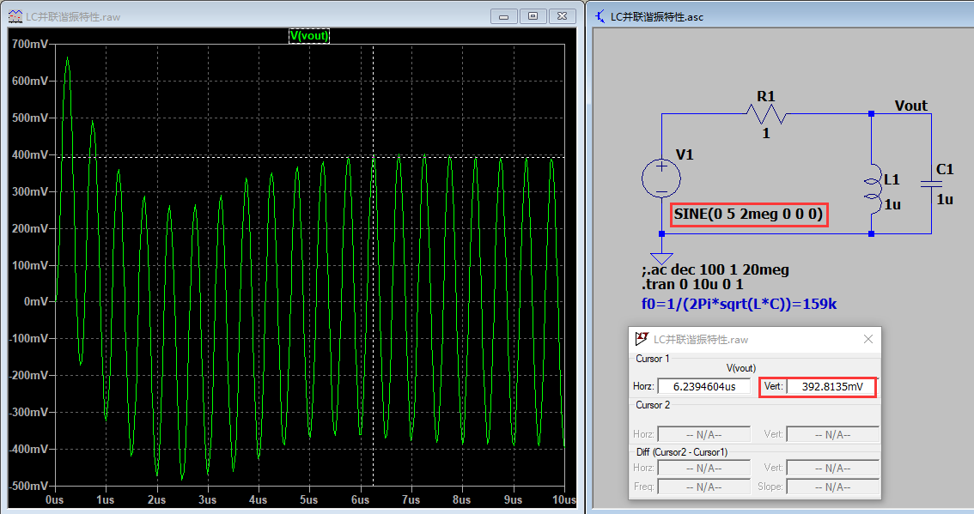
Task: Click the -500mV label on vertical axis
Action: [x=29, y=486]
